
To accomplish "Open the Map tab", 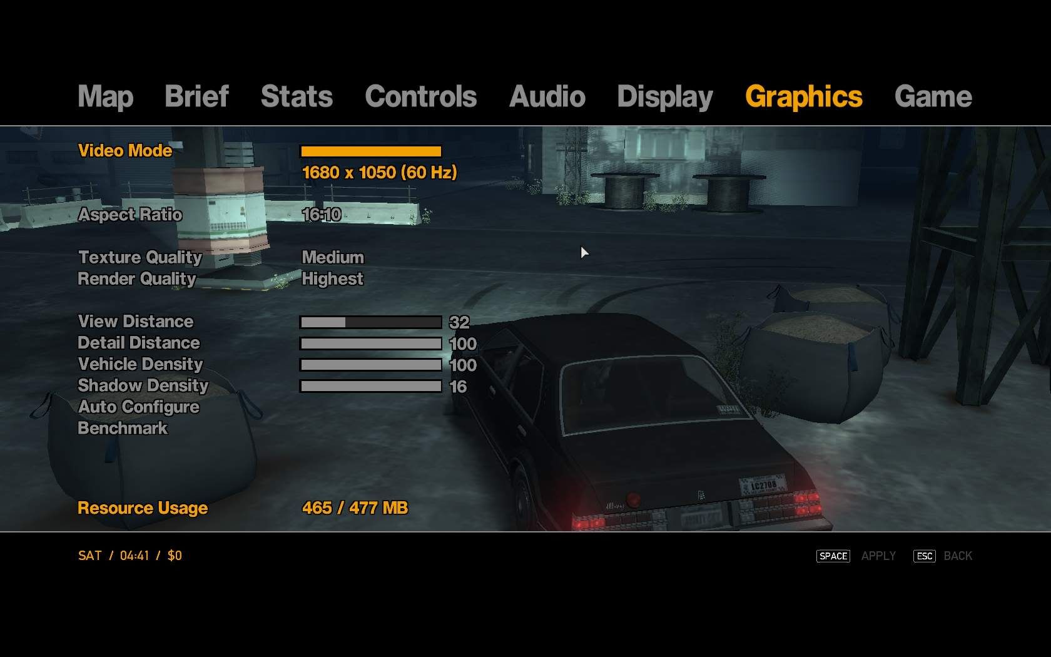I will coord(105,97).
